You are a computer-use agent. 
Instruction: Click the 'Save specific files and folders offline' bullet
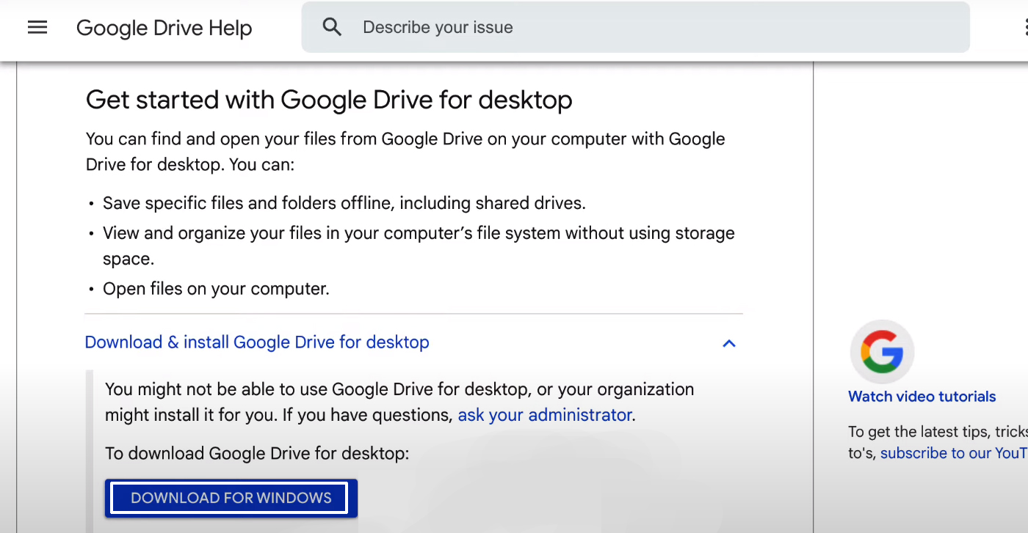click(344, 203)
